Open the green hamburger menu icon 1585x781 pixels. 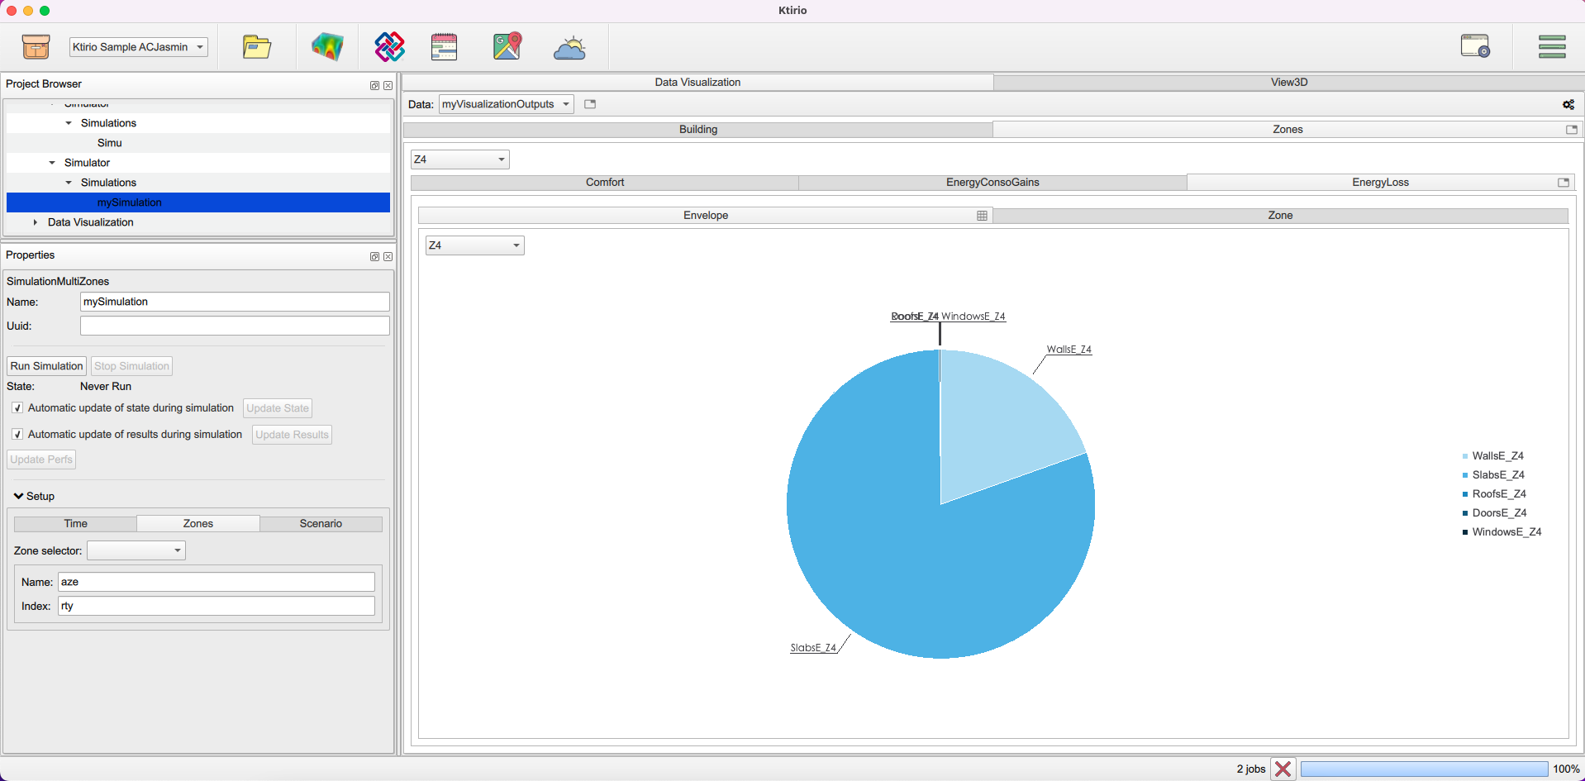pyautogui.click(x=1551, y=47)
